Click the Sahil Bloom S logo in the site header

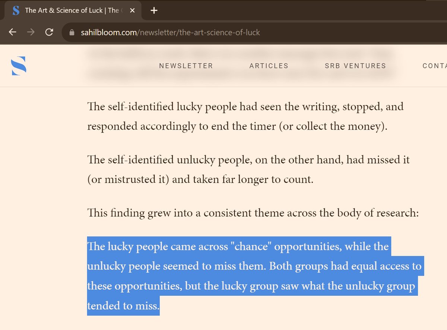coord(19,66)
